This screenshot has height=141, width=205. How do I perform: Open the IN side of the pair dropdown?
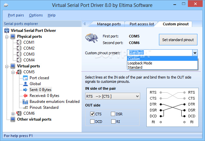pos(113,96)
